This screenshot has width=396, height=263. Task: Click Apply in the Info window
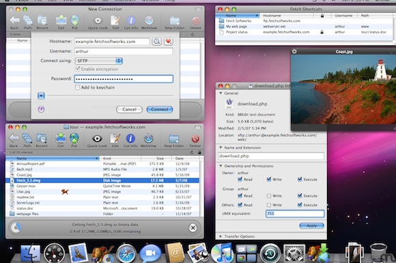point(311,226)
